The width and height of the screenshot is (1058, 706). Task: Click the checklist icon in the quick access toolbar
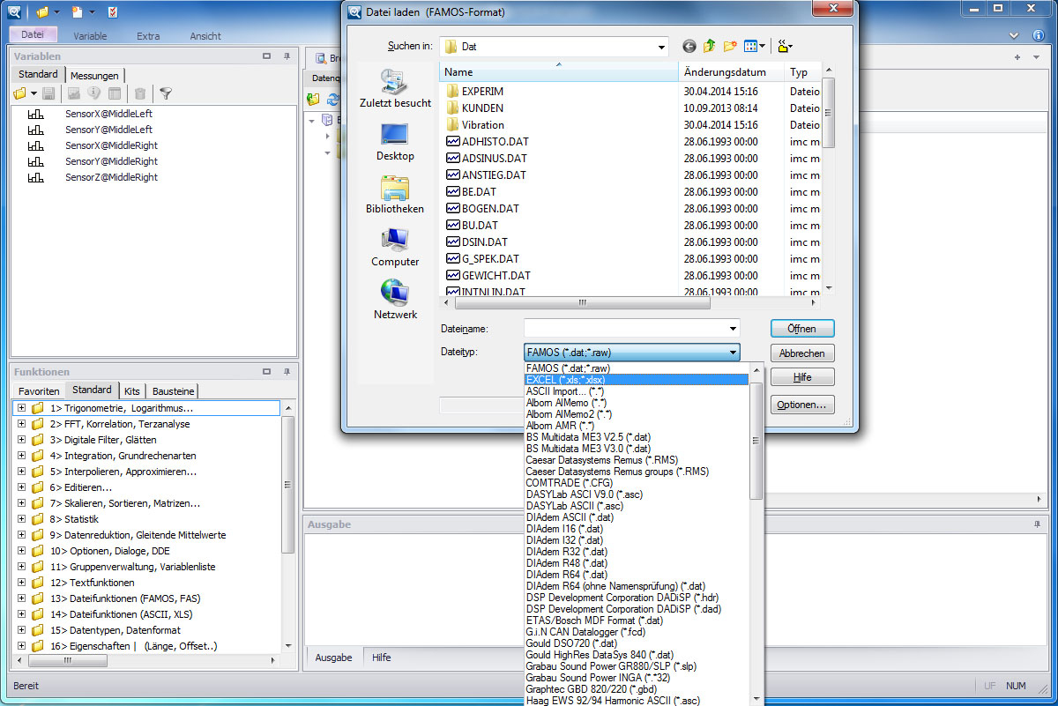click(x=112, y=11)
